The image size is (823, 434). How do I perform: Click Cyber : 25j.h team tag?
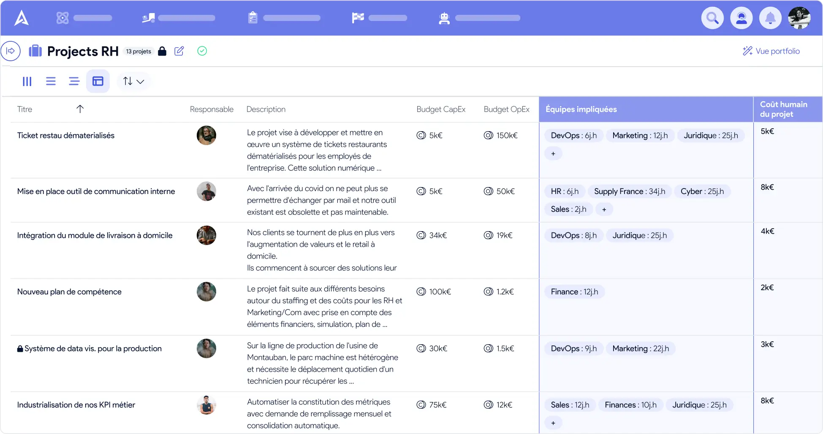point(702,191)
